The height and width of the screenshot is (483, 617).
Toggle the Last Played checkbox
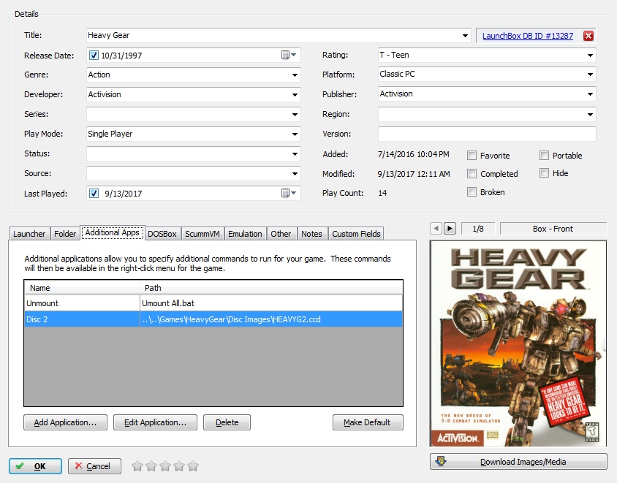click(94, 193)
